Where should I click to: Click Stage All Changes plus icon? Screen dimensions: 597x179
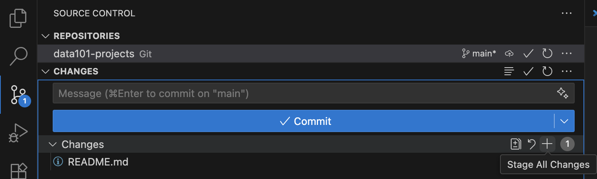(547, 144)
